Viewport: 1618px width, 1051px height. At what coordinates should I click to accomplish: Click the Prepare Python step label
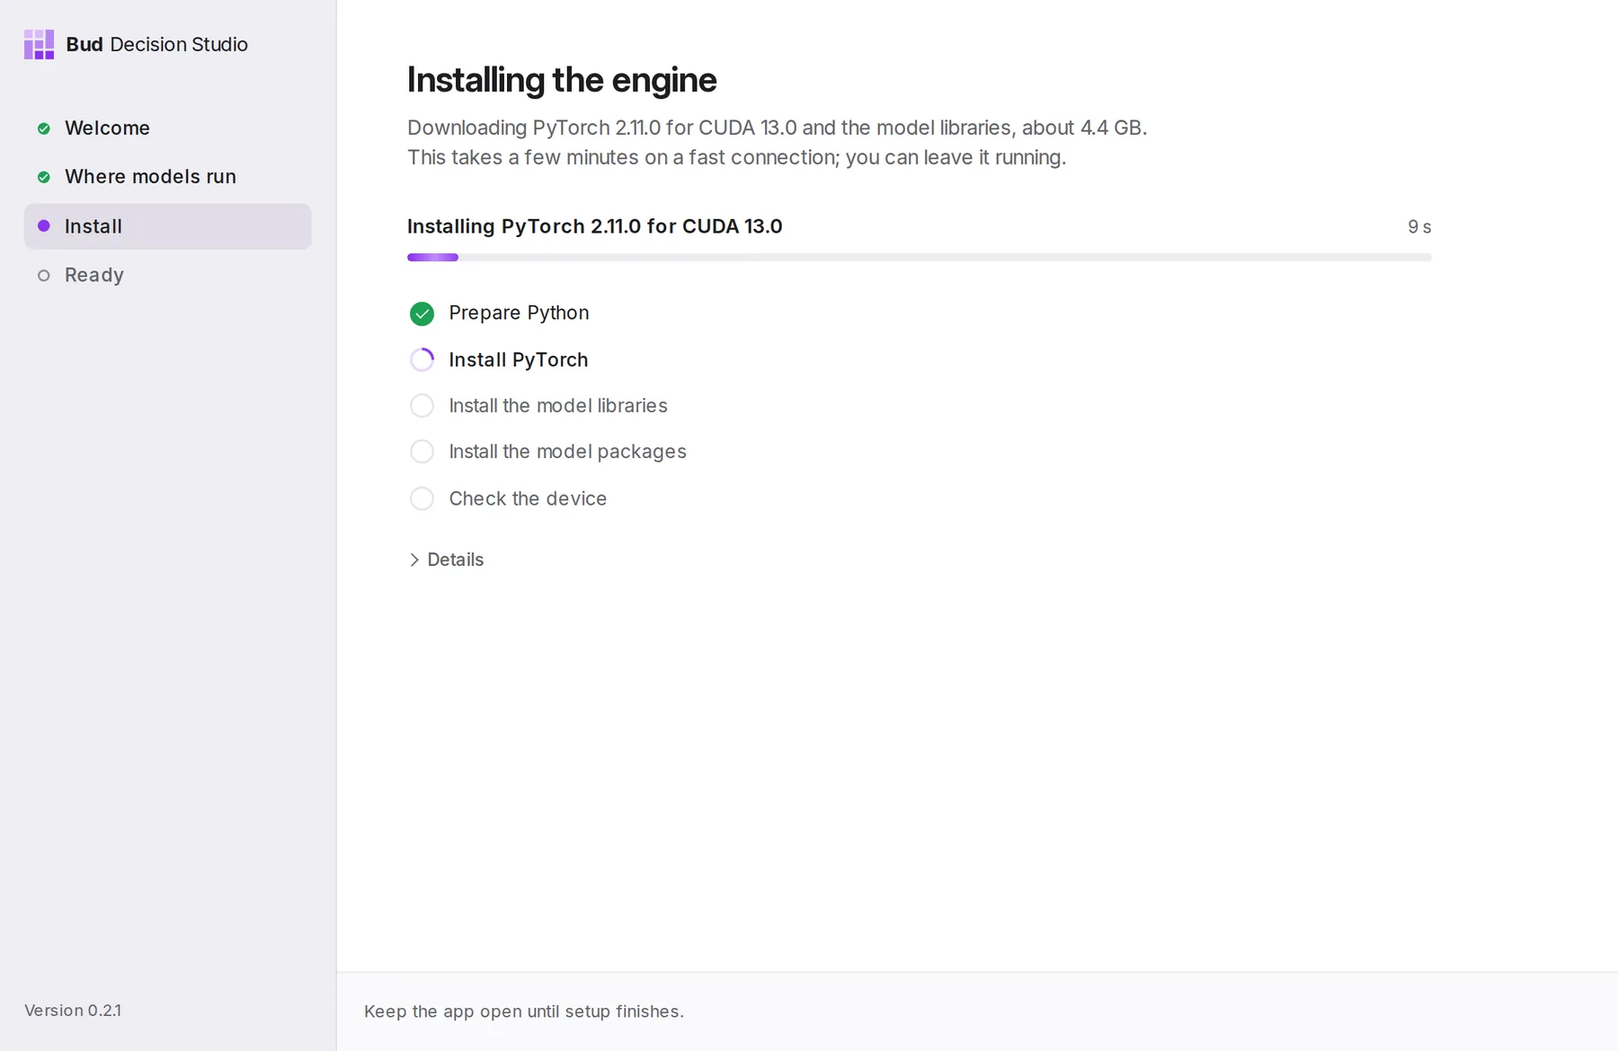(519, 313)
